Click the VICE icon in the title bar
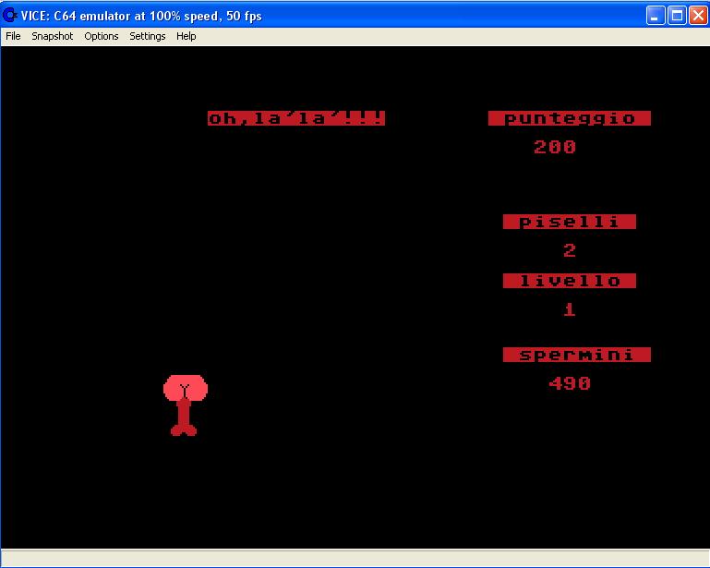This screenshot has width=710, height=568. pos(10,16)
